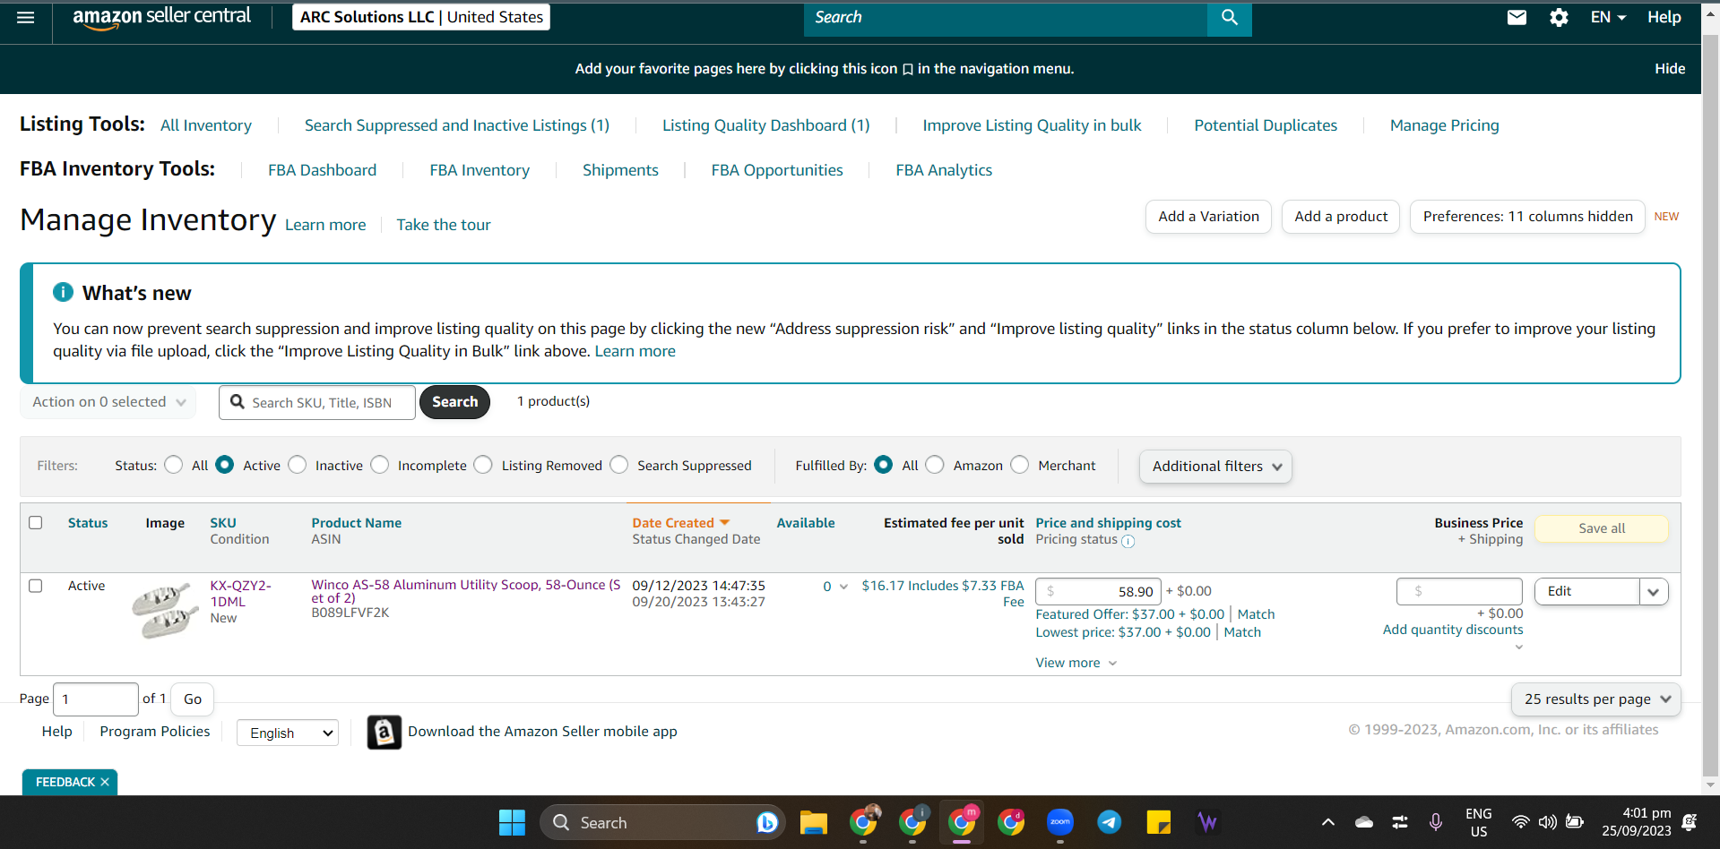The image size is (1720, 849).
Task: Click the SKU search input field
Action: point(317,403)
